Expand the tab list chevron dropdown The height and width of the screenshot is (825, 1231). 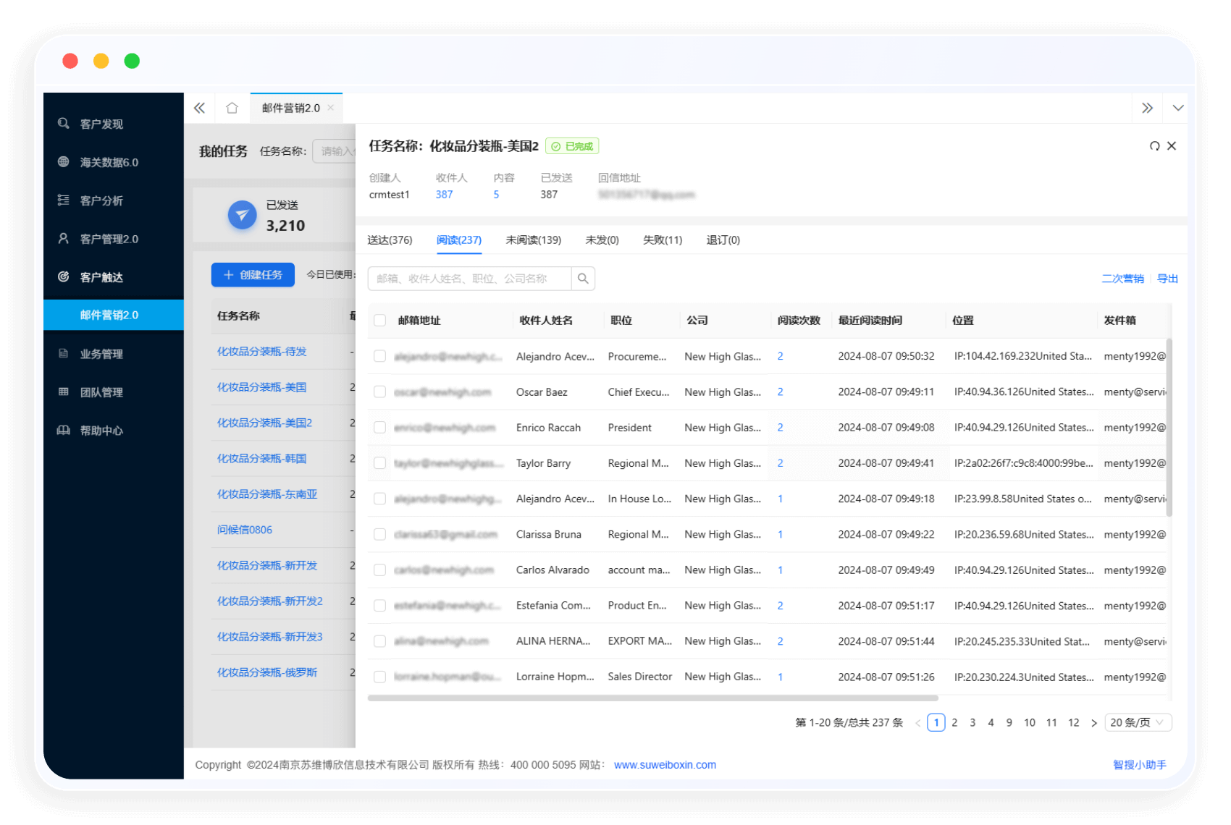[x=1178, y=108]
